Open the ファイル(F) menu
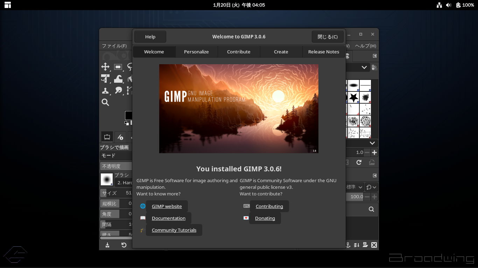The height and width of the screenshot is (268, 478). pos(114,46)
